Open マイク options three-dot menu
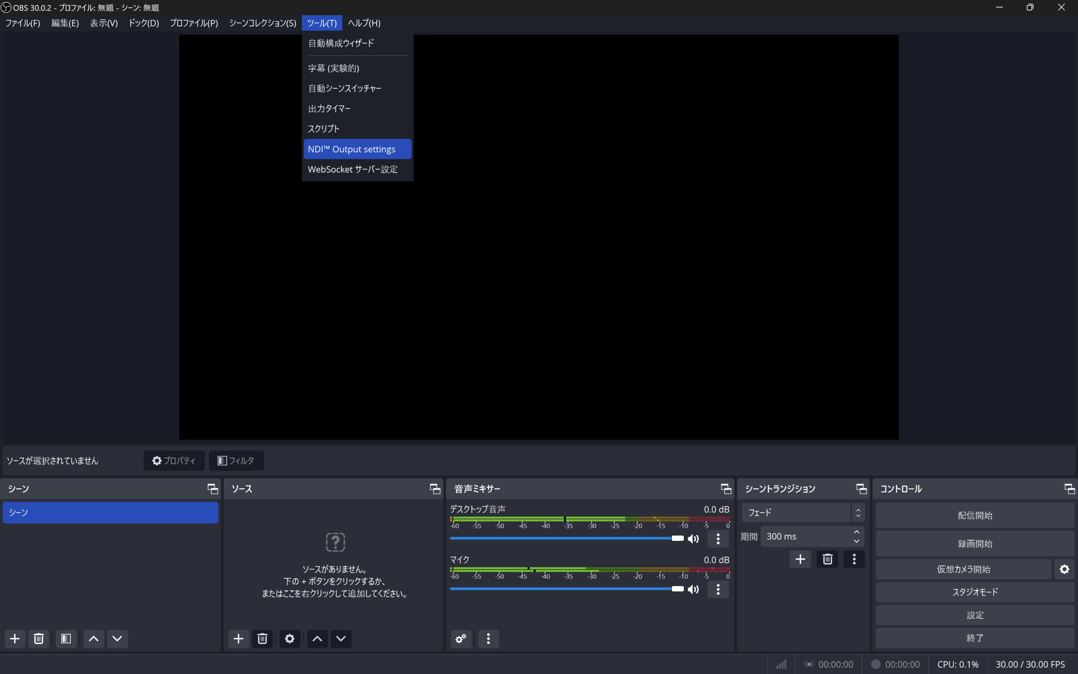 tap(718, 589)
